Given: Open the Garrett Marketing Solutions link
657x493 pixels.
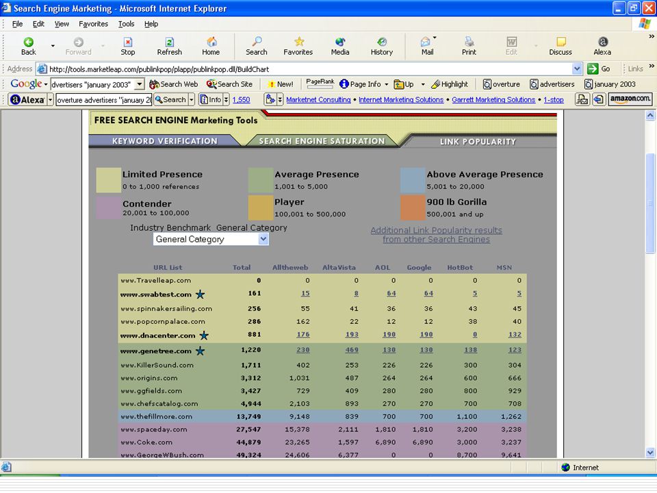Looking at the screenshot, I should (x=493, y=100).
